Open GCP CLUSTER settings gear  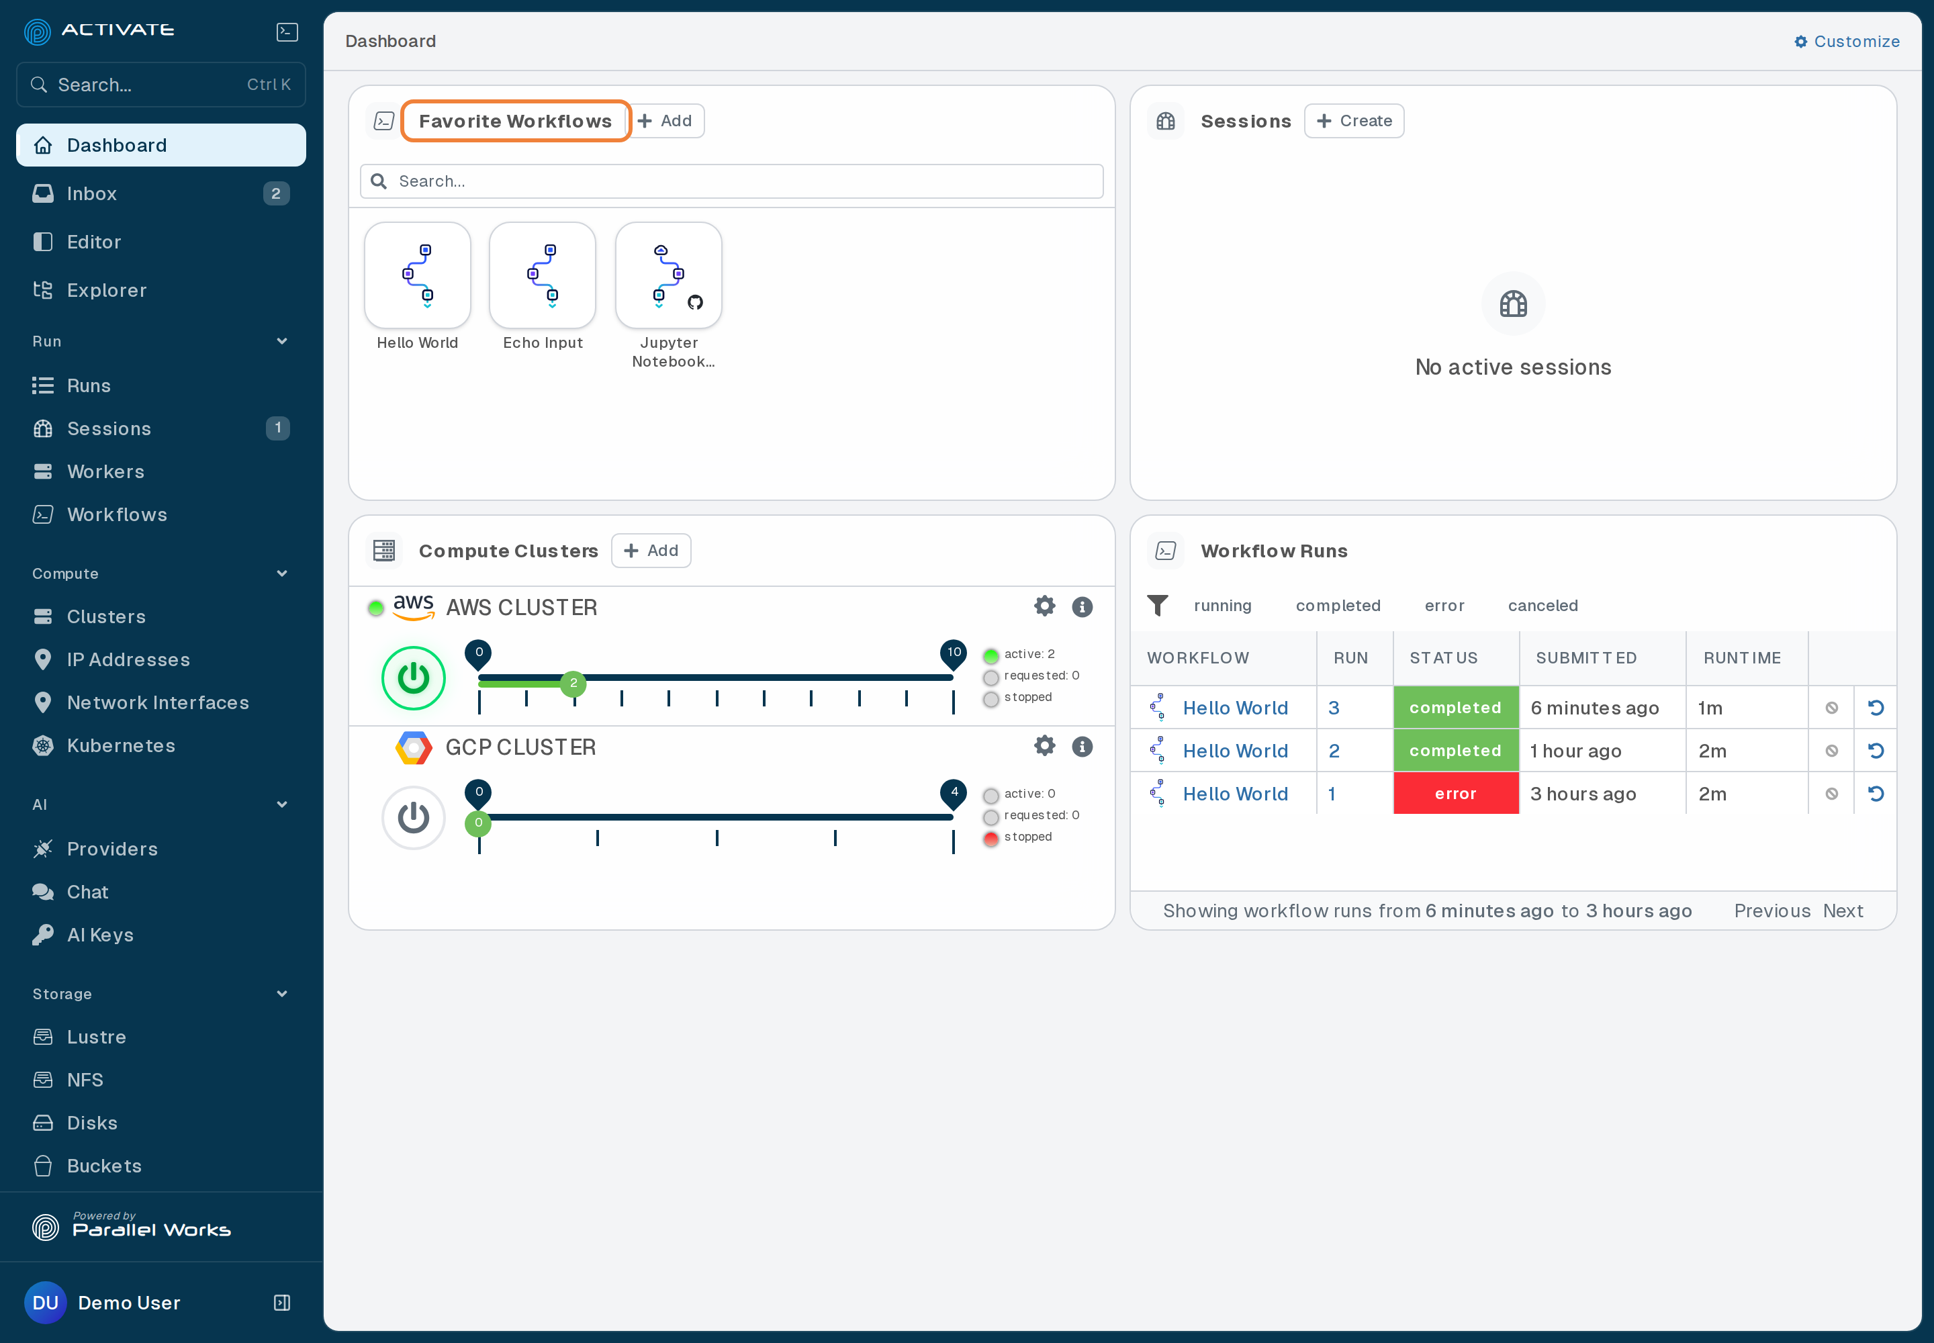[x=1044, y=745]
